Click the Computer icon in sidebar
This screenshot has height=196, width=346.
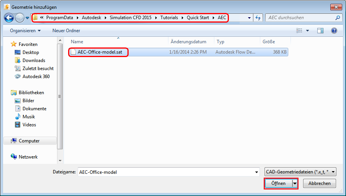coord(14,140)
